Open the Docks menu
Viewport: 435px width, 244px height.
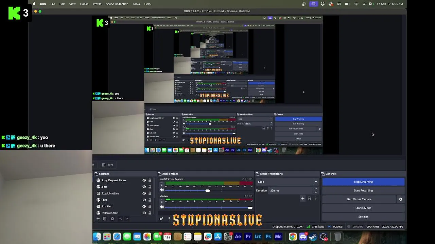click(84, 4)
